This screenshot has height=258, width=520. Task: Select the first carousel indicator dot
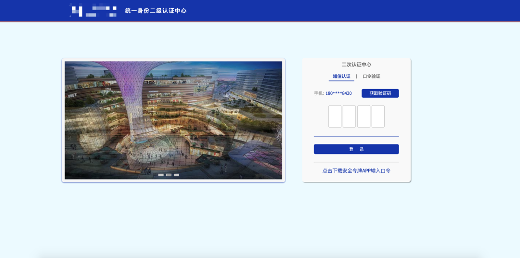pos(161,175)
